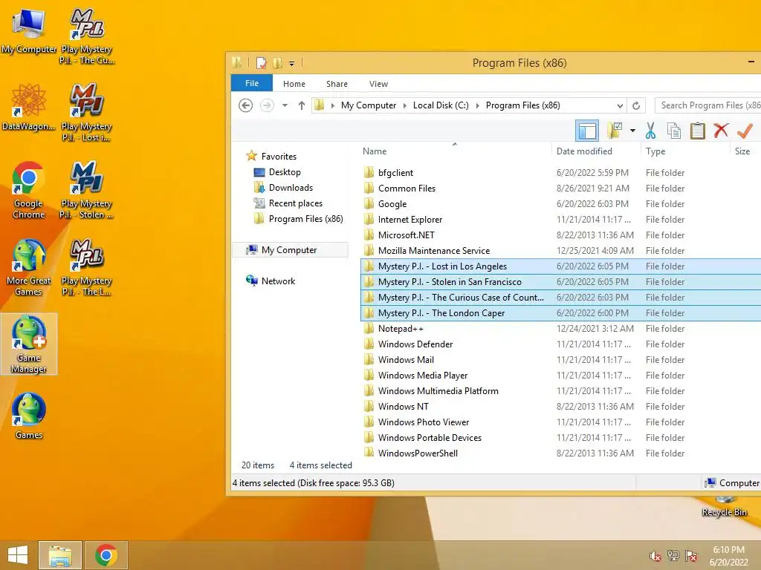Select Mystery P.I. - Lost in Los Angeles folder

(x=560, y=266)
